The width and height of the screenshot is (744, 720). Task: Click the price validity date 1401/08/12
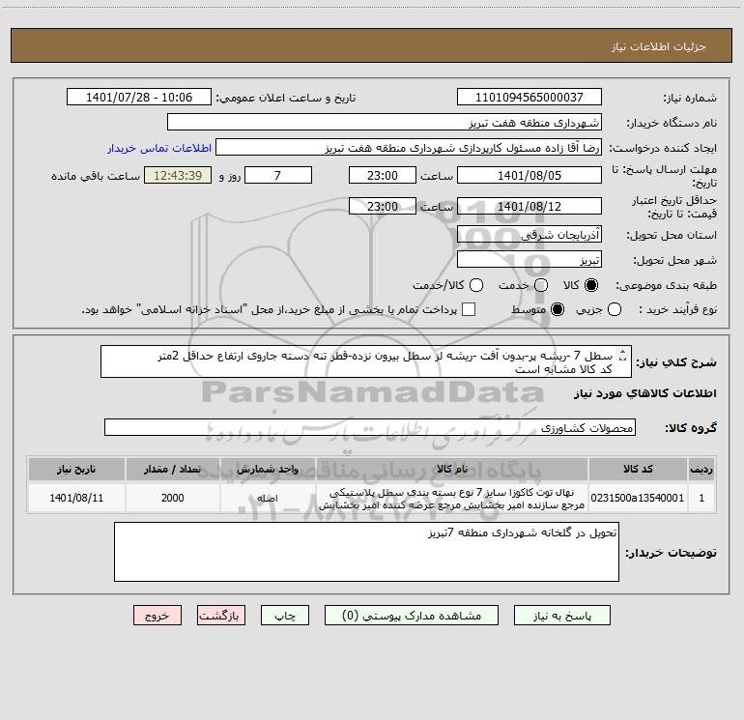529,206
